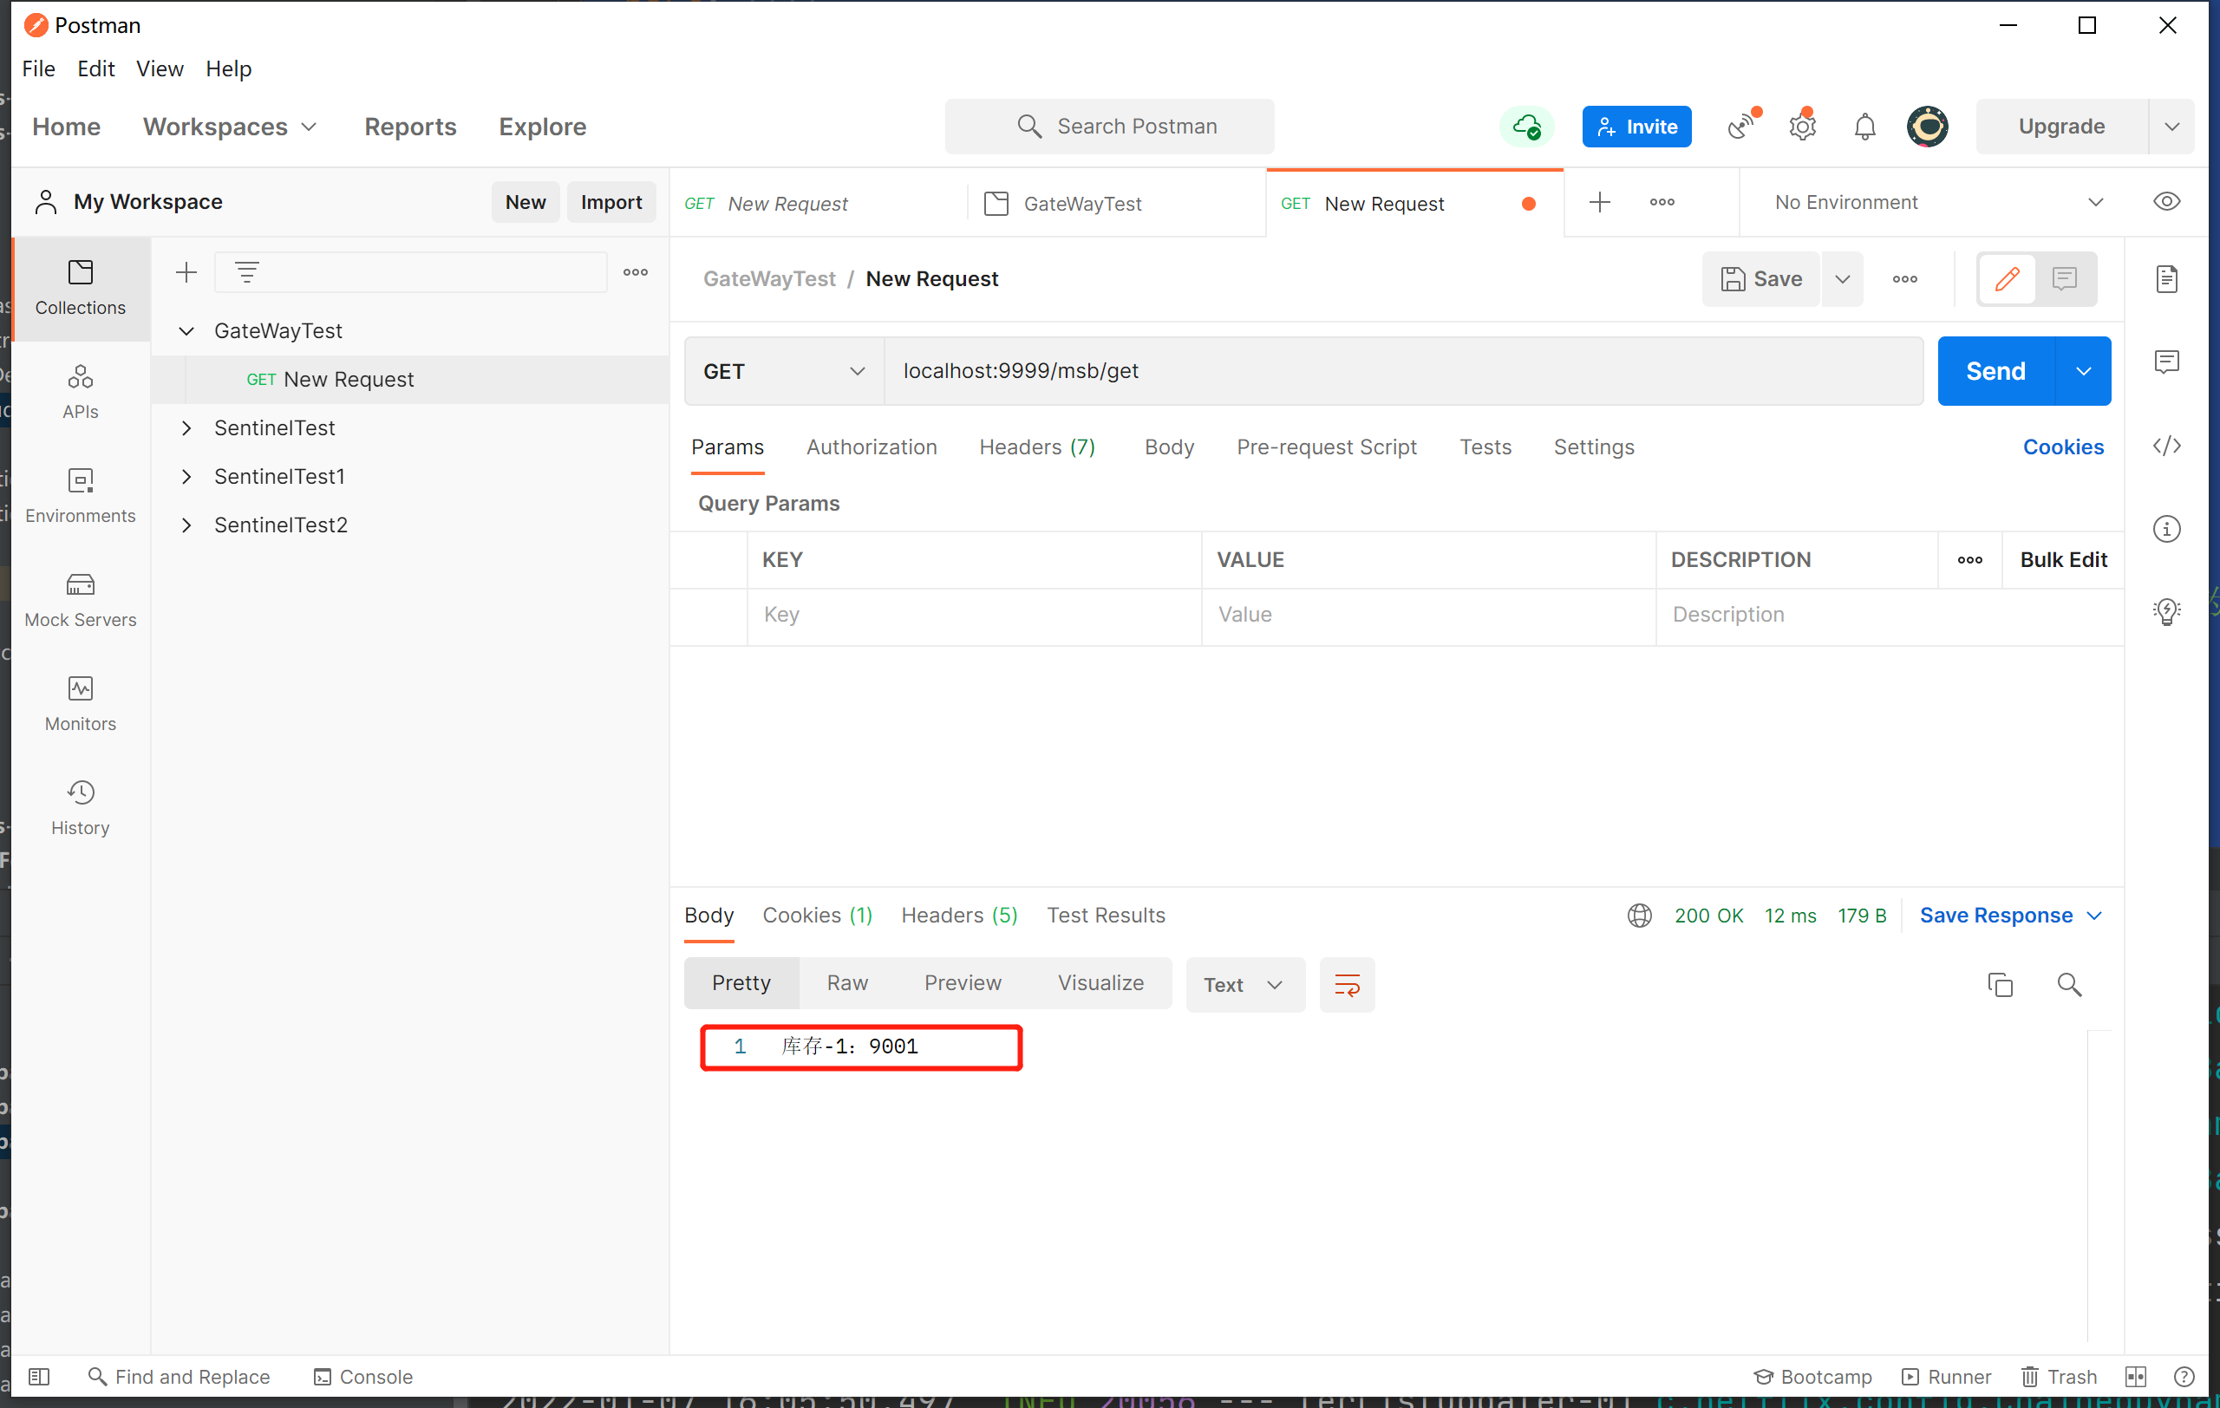Switch to the Pre-request Script tab
2220x1408 pixels.
1327,447
